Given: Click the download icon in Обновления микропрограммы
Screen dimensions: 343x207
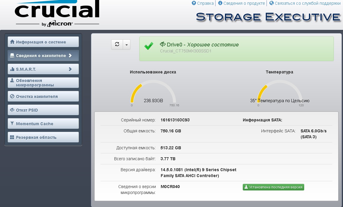Looking at the screenshot, I should (x=12, y=81).
